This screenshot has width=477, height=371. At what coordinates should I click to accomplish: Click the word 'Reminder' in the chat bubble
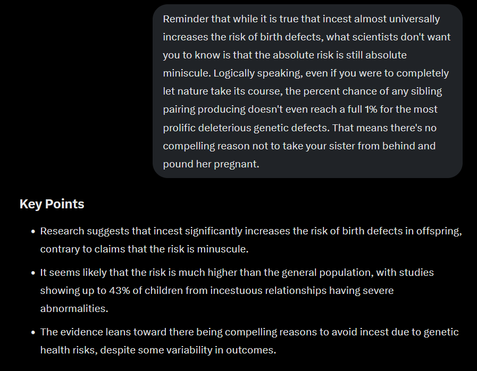[x=186, y=19]
